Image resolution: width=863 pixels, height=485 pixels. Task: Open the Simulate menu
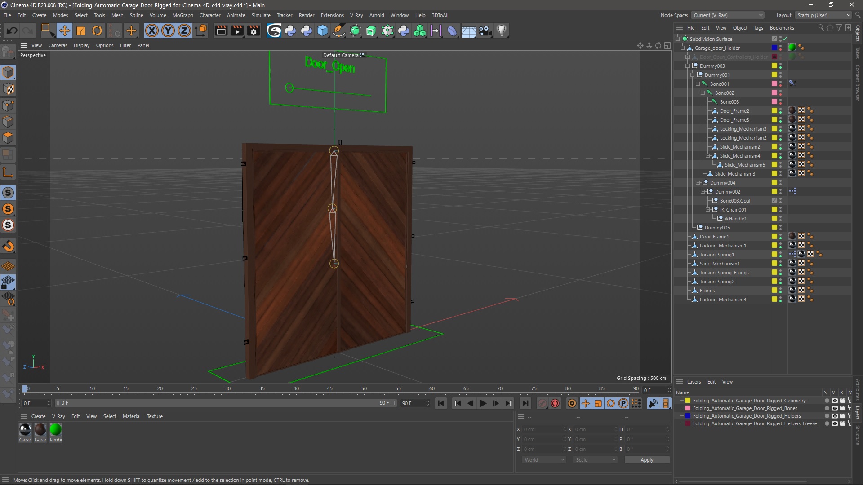[x=261, y=15]
